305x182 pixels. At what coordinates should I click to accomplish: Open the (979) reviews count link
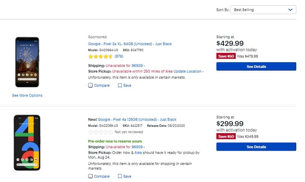[x=119, y=56]
